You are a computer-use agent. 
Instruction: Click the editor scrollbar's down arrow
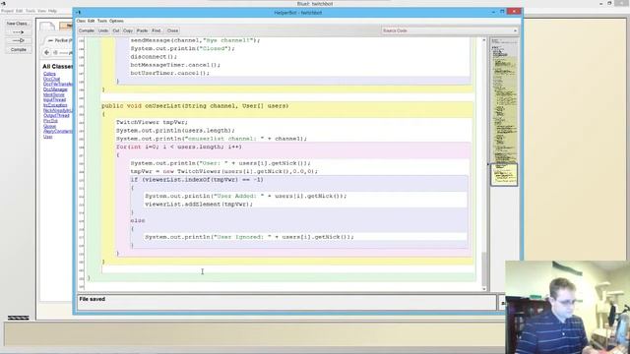click(x=483, y=289)
